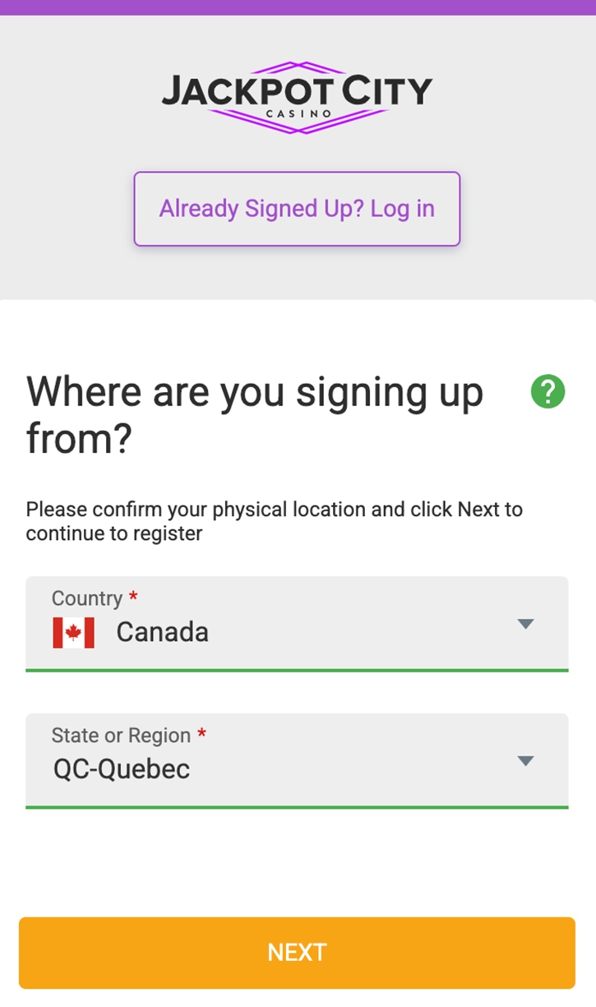Open the State or Region selection field
Image resolution: width=596 pixels, height=1007 pixels.
tap(297, 760)
